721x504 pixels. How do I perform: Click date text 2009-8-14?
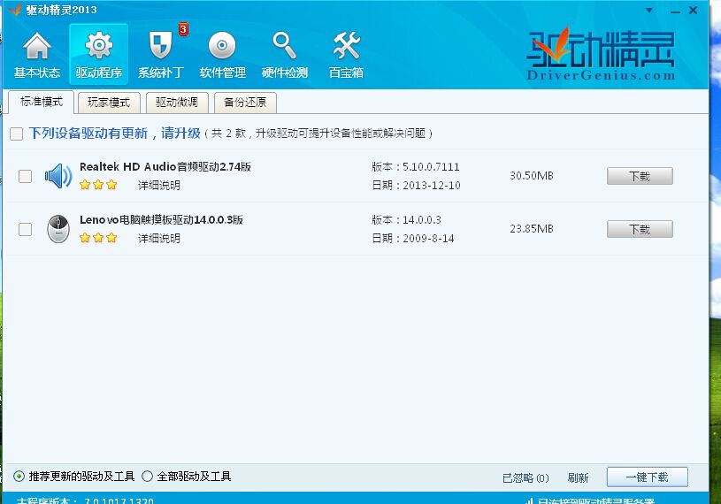click(428, 238)
